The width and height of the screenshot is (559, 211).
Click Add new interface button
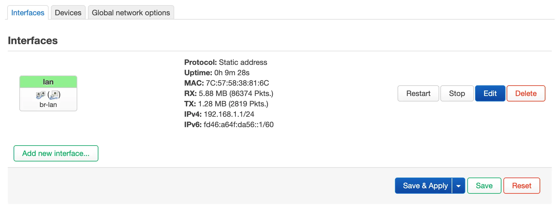56,153
